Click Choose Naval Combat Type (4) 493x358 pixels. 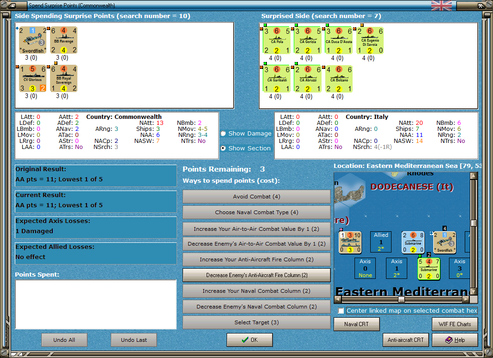click(x=257, y=212)
